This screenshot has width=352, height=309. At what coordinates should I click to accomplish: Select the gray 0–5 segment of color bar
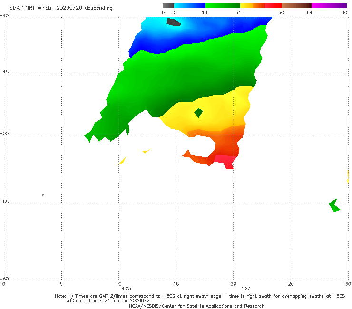[168, 6]
